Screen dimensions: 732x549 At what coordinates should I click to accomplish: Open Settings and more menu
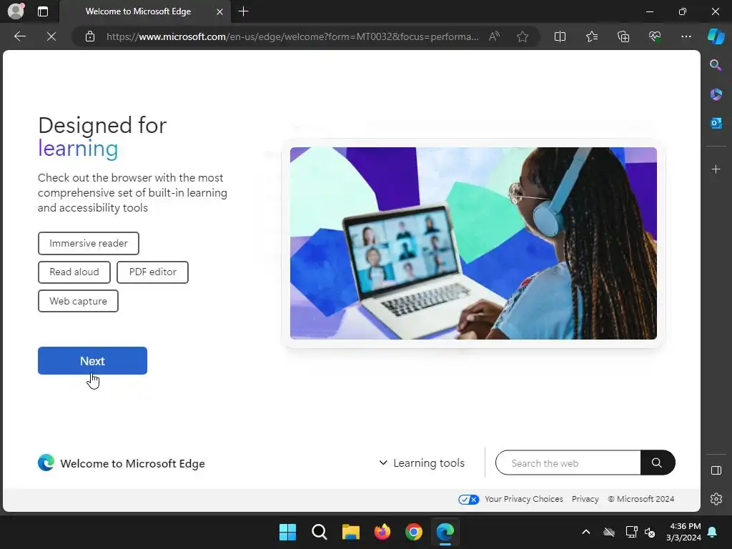point(686,36)
